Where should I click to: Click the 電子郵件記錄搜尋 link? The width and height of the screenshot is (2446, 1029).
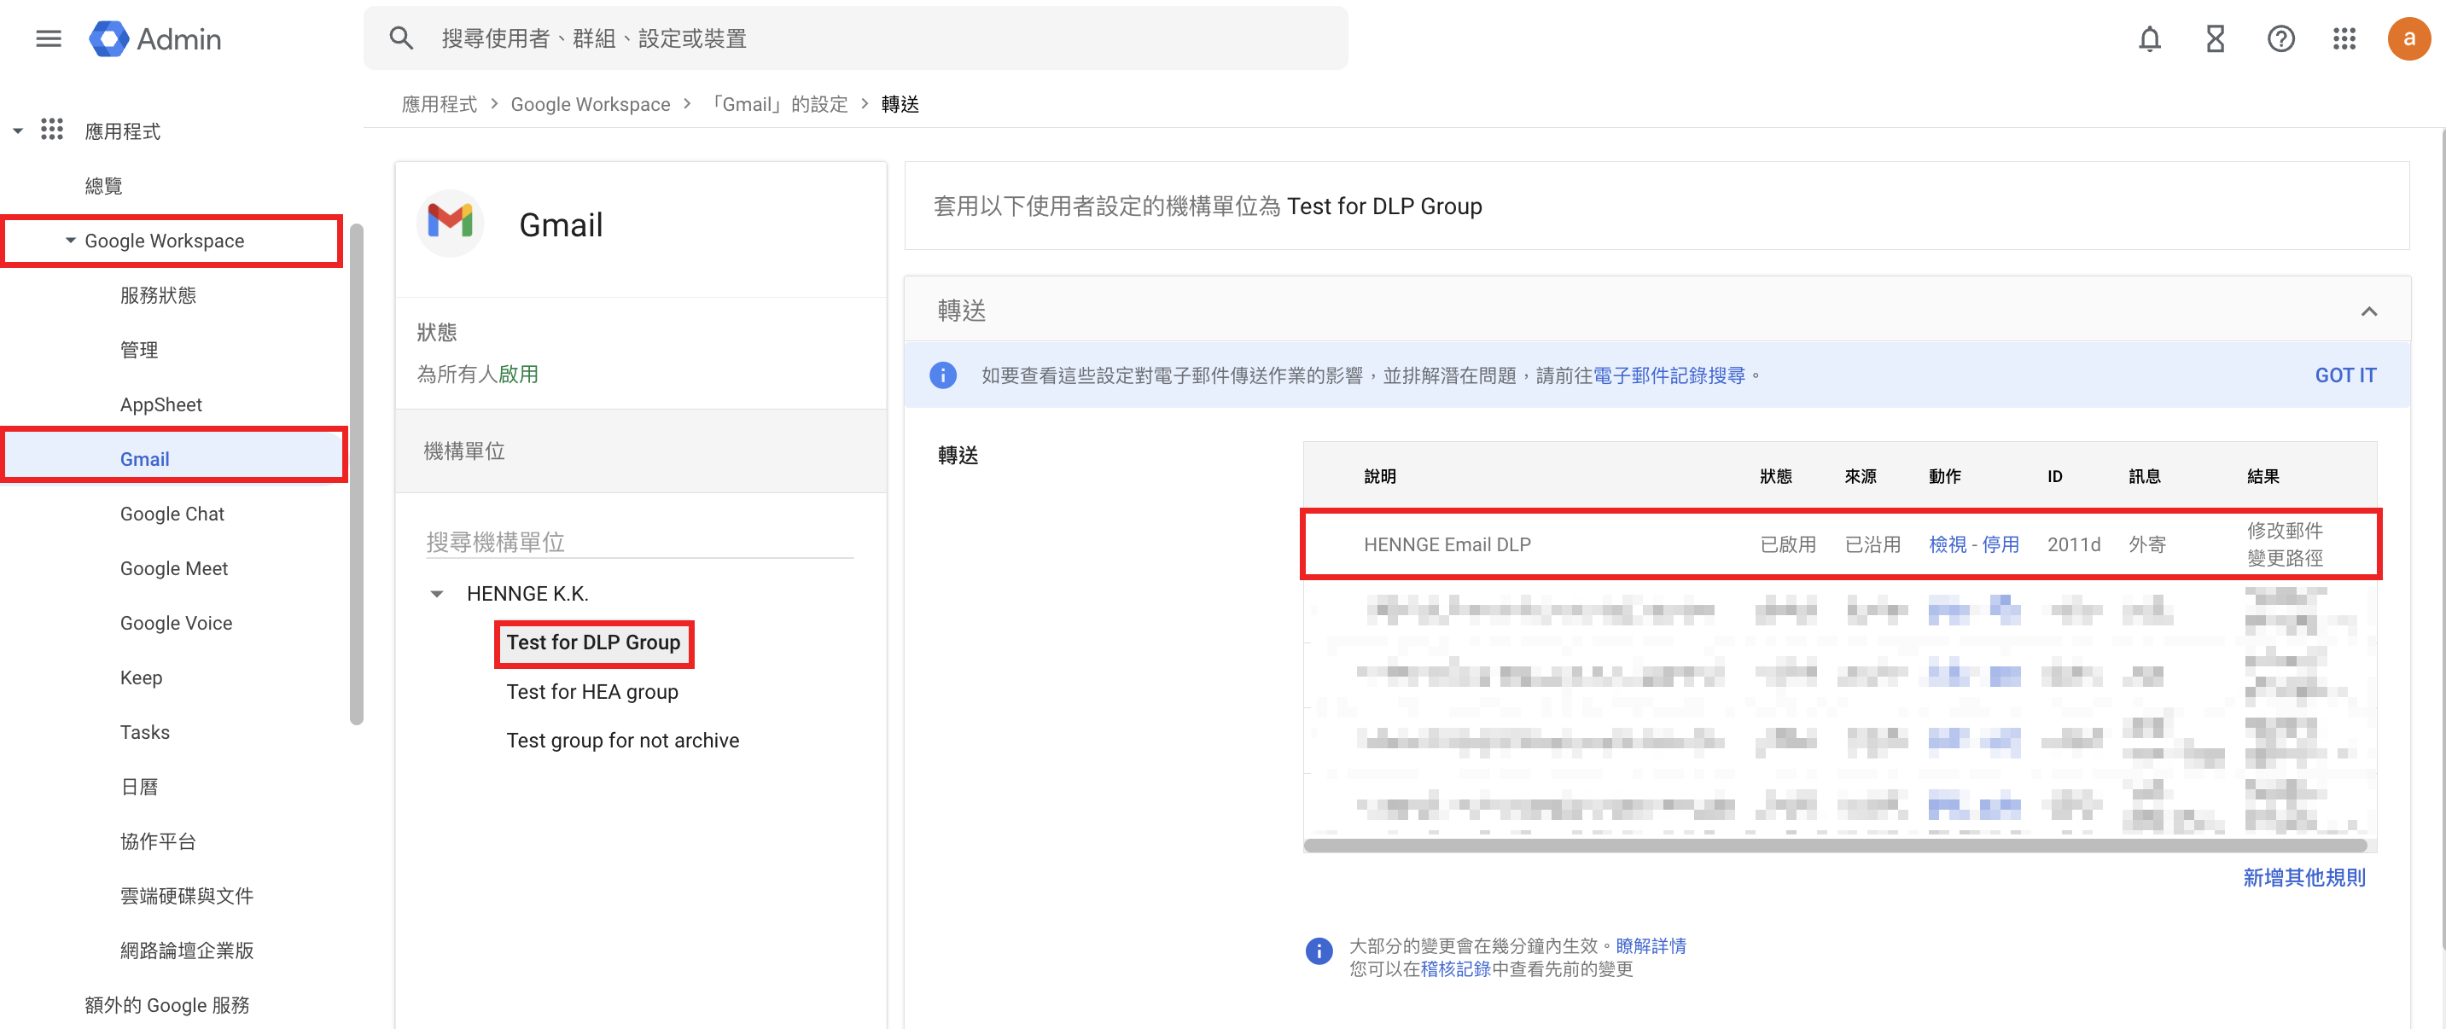pos(1669,376)
